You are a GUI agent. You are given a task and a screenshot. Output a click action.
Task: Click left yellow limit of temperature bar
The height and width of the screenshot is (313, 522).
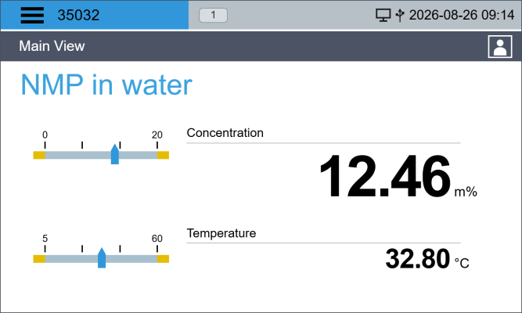[39, 259]
